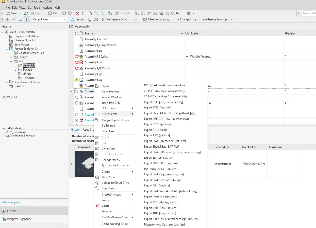Open the Actions menu
Viewport: 316px width, 228px height.
pyautogui.click(x=47, y=8)
